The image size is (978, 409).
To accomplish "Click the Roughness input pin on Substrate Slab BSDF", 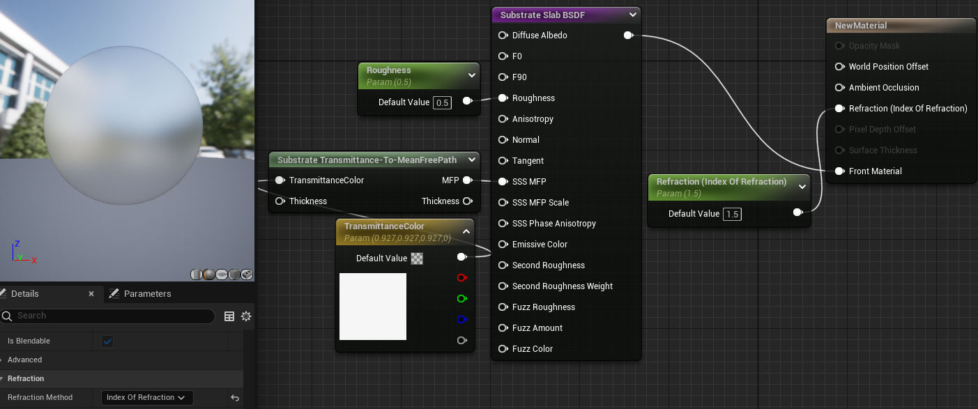I will (503, 98).
